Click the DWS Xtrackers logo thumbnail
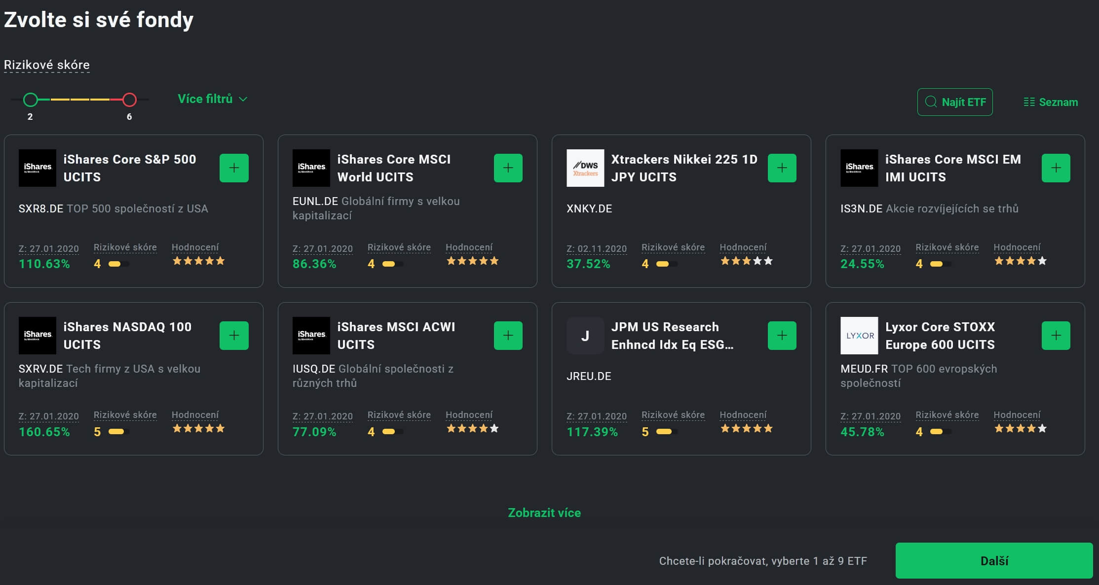 (x=585, y=168)
